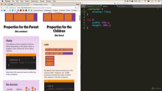Open the View menu
The height and width of the screenshot is (91, 162).
pyautogui.click(x=22, y=1)
